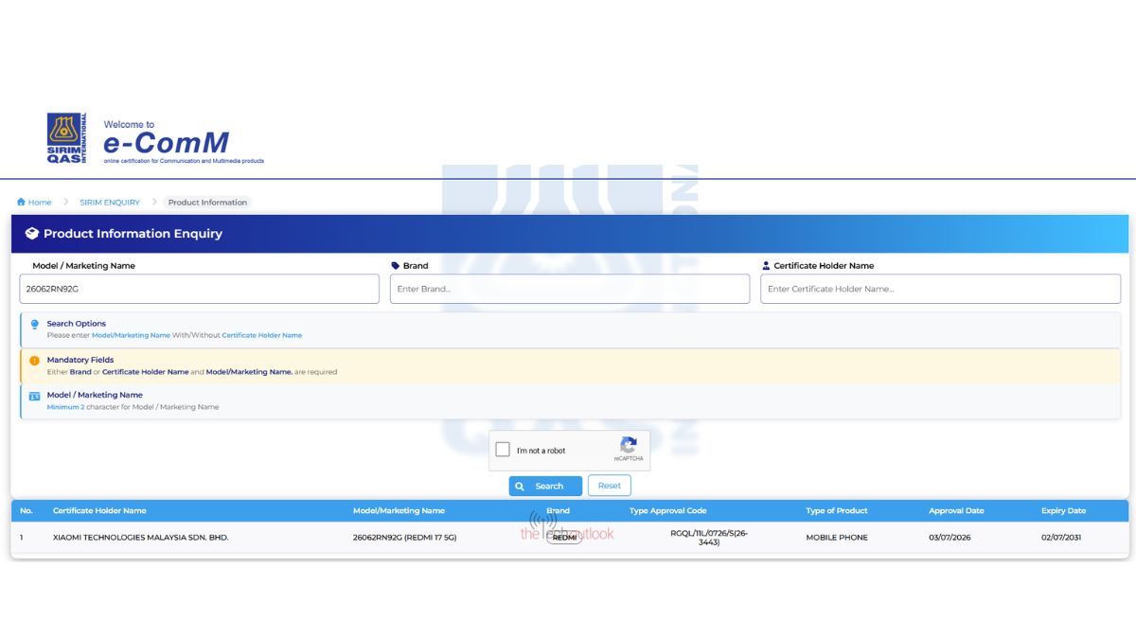Open the SIRIM ENQUIRY breadcrumb link
This screenshot has width=1136, height=639.
pyautogui.click(x=110, y=203)
